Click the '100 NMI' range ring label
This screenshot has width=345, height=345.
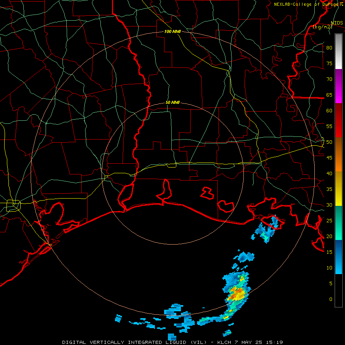(x=172, y=31)
